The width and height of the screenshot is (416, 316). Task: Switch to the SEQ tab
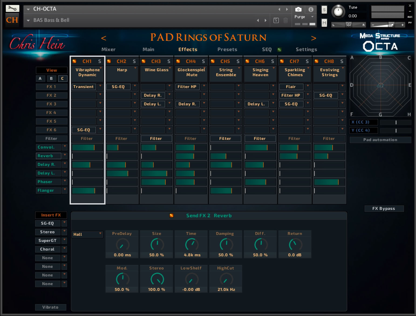(x=267, y=49)
